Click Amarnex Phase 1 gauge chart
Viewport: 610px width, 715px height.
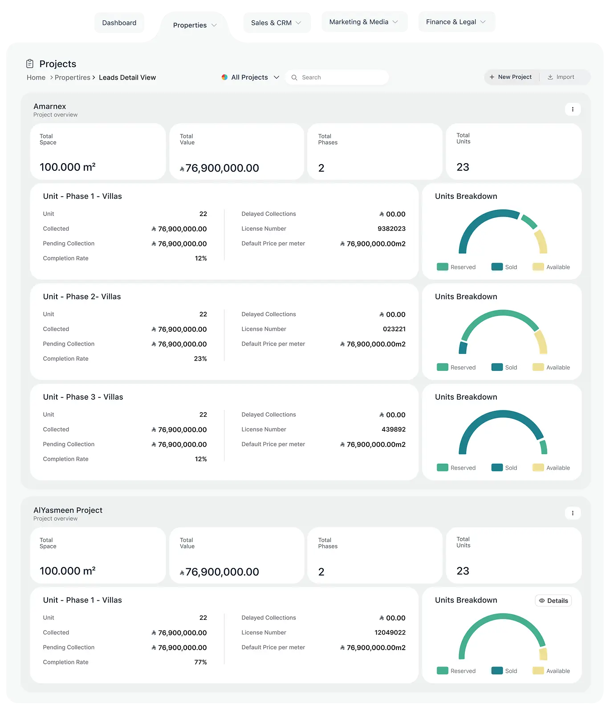[x=503, y=231]
